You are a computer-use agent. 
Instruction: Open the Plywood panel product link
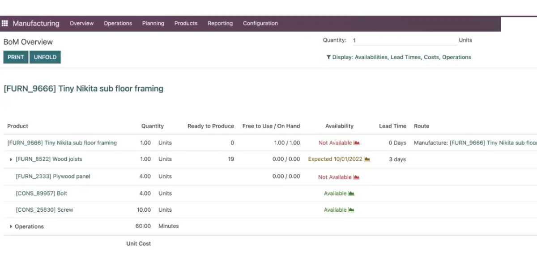tap(53, 176)
